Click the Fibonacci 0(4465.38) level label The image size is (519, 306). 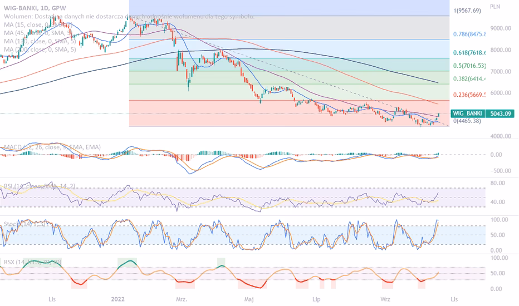[467, 121]
